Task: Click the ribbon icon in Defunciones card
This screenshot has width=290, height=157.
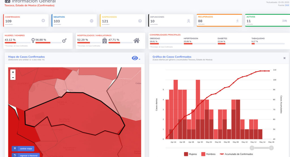Action: (x=188, y=21)
